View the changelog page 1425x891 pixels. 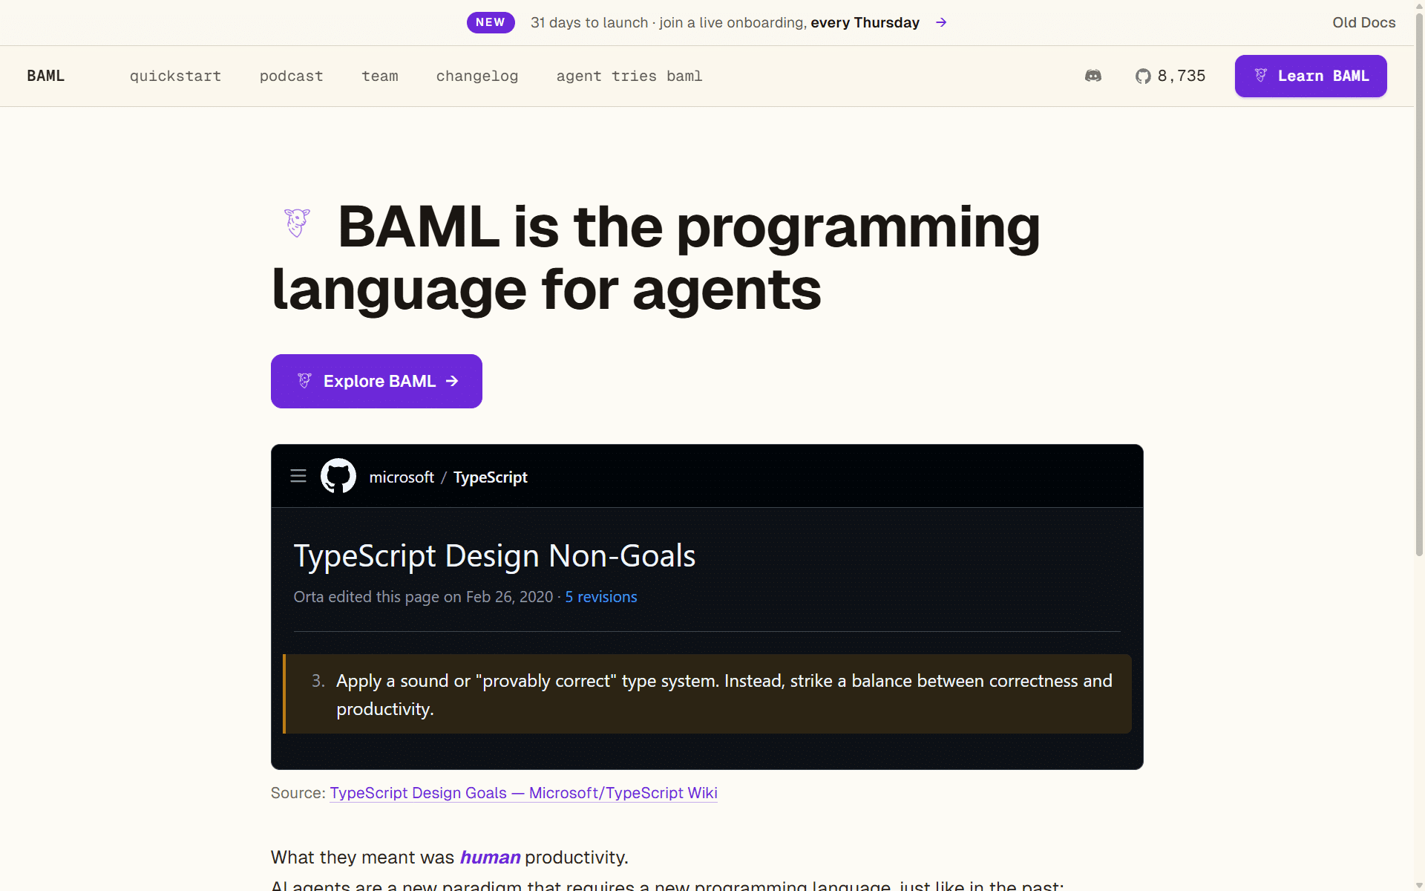(477, 76)
